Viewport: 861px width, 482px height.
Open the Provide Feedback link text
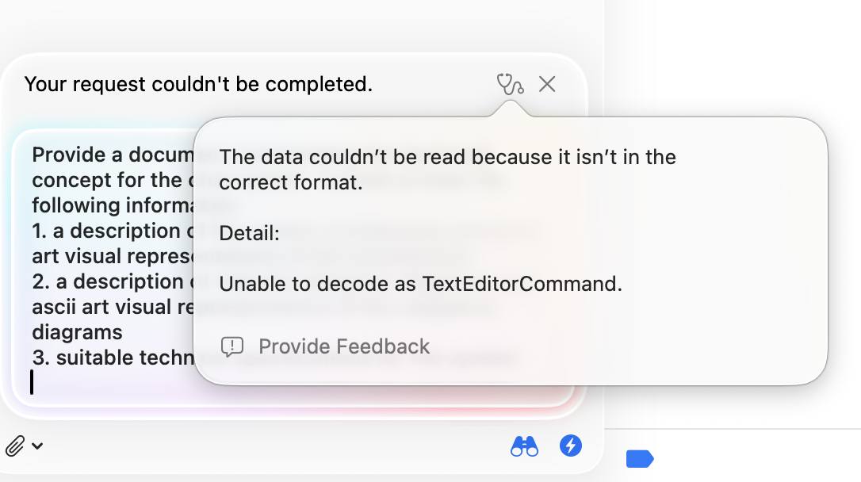(344, 346)
